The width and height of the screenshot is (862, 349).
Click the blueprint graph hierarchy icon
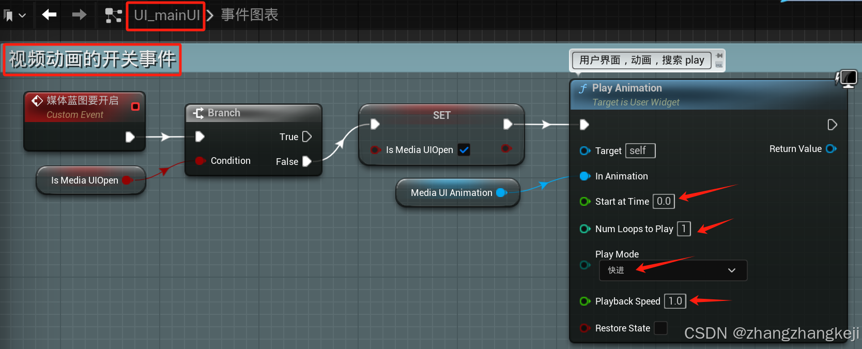coord(113,16)
